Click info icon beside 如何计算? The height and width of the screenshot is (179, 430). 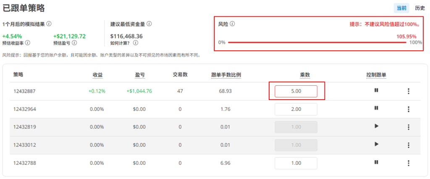[136, 43]
